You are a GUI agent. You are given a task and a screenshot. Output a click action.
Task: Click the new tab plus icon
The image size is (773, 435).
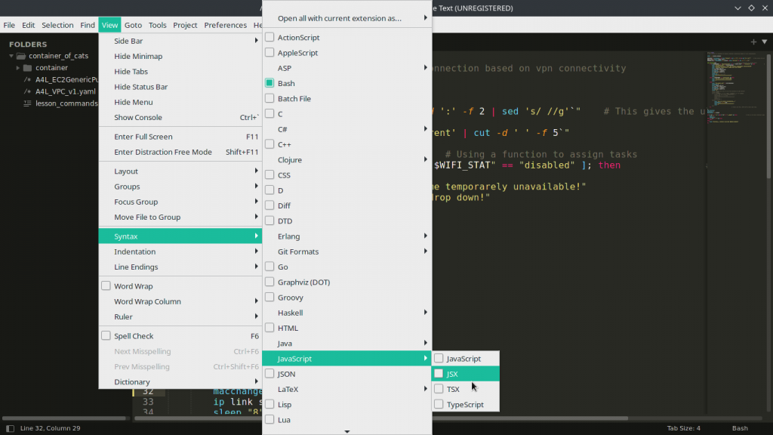[753, 42]
